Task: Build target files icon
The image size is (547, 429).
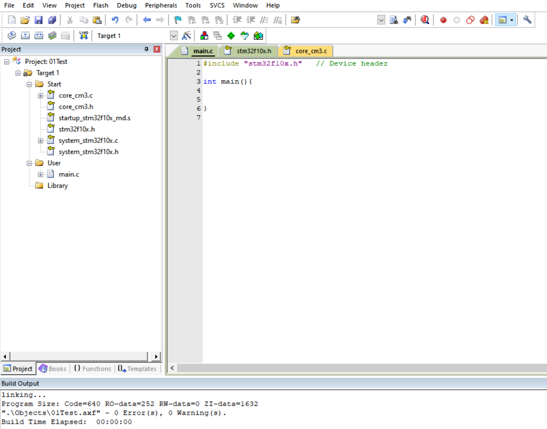Action: tap(25, 36)
